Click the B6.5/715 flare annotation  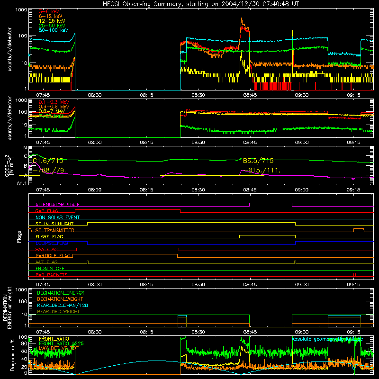(x=258, y=161)
